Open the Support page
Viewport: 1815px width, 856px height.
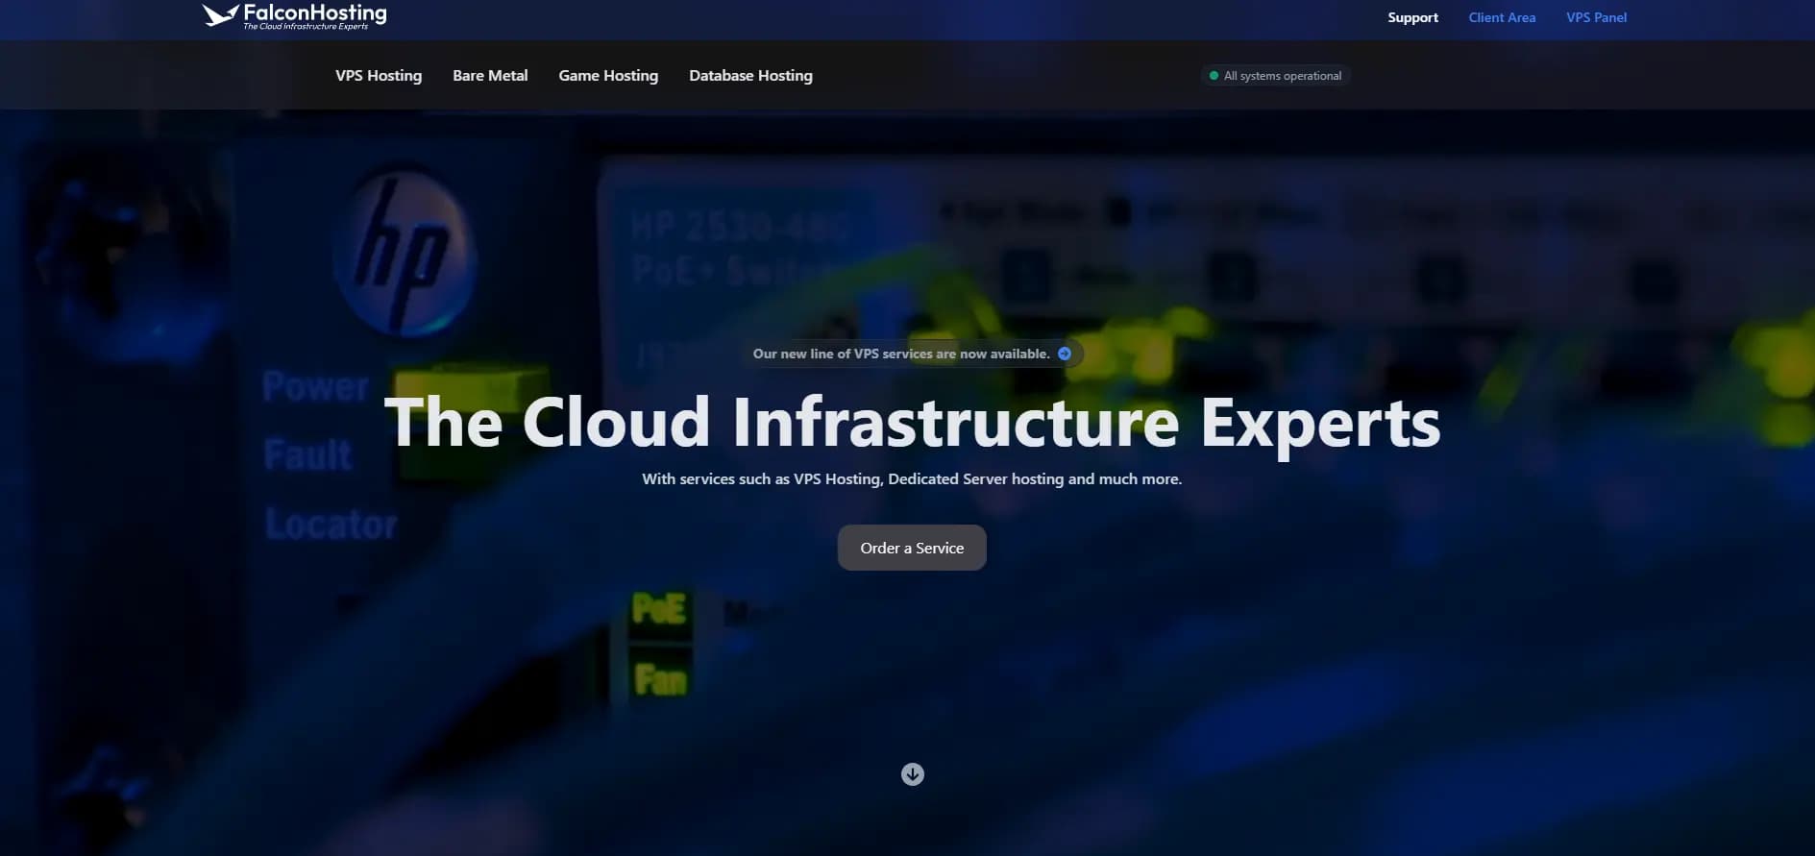point(1412,17)
